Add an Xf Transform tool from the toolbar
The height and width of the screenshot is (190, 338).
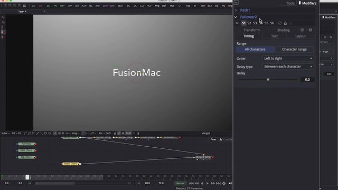195,6
